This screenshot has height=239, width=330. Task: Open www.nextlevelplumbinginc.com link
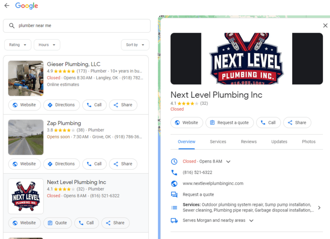[x=213, y=184]
